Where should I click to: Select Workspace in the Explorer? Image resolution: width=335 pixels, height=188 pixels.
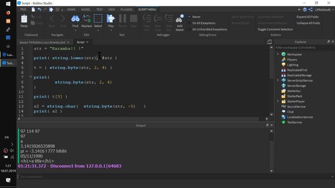294,54
